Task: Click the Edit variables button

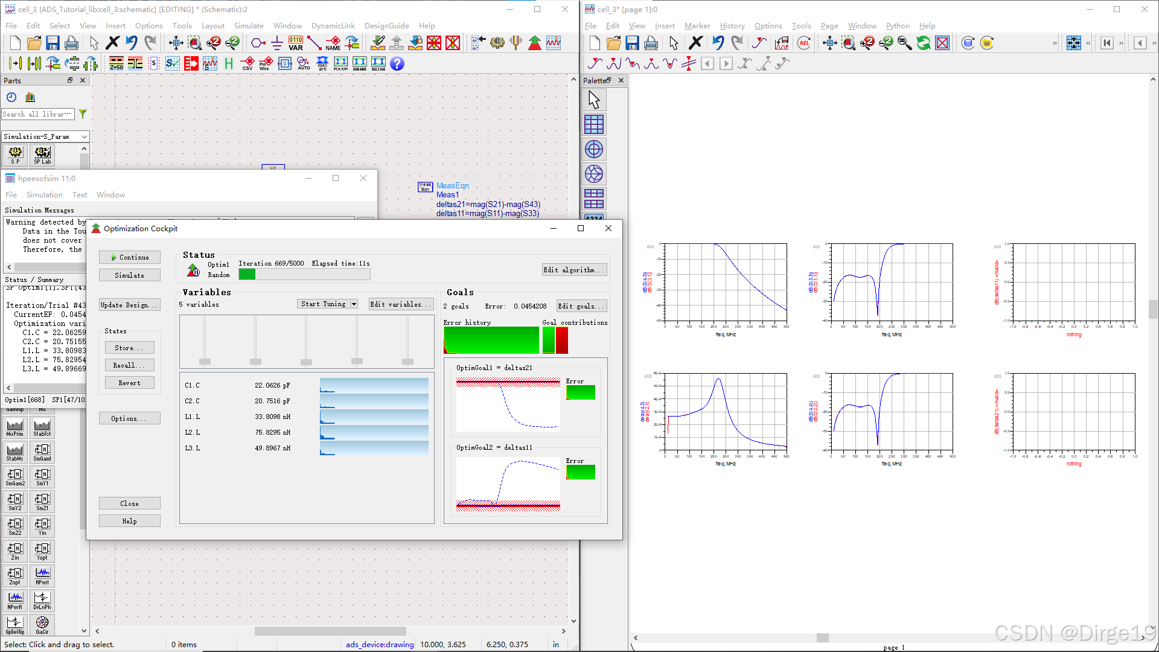Action: click(x=401, y=304)
